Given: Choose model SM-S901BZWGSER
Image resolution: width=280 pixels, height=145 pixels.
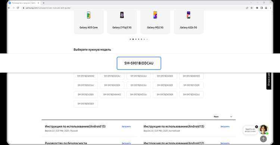Looking at the screenshot, I should [86, 104].
